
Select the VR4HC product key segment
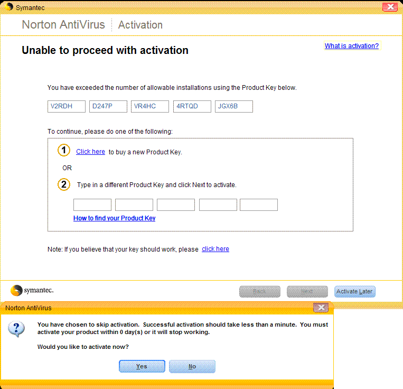click(x=150, y=106)
